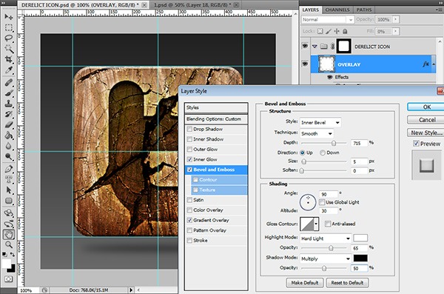
Task: Click the Cancel button
Action: point(425,120)
